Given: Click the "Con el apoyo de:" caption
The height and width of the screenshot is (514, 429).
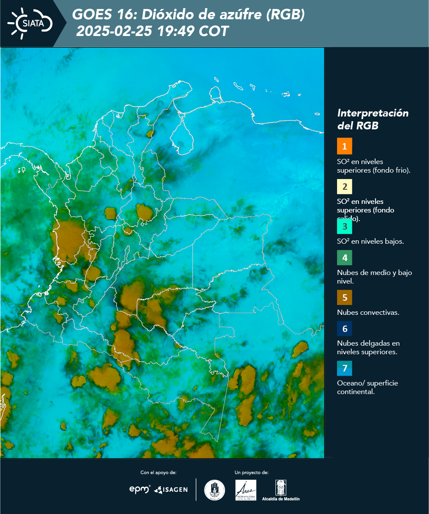Looking at the screenshot, I should [158, 472].
